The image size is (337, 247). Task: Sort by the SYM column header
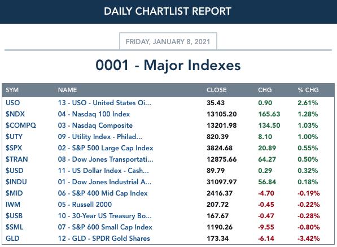[12, 90]
